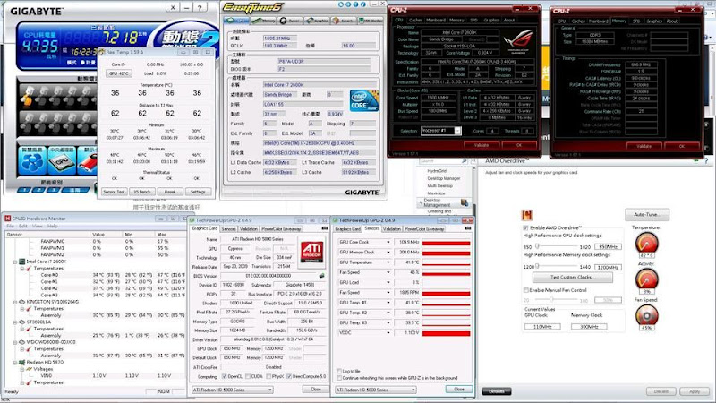Click the BIOS save icon beside BIOS Version

click(x=322, y=276)
